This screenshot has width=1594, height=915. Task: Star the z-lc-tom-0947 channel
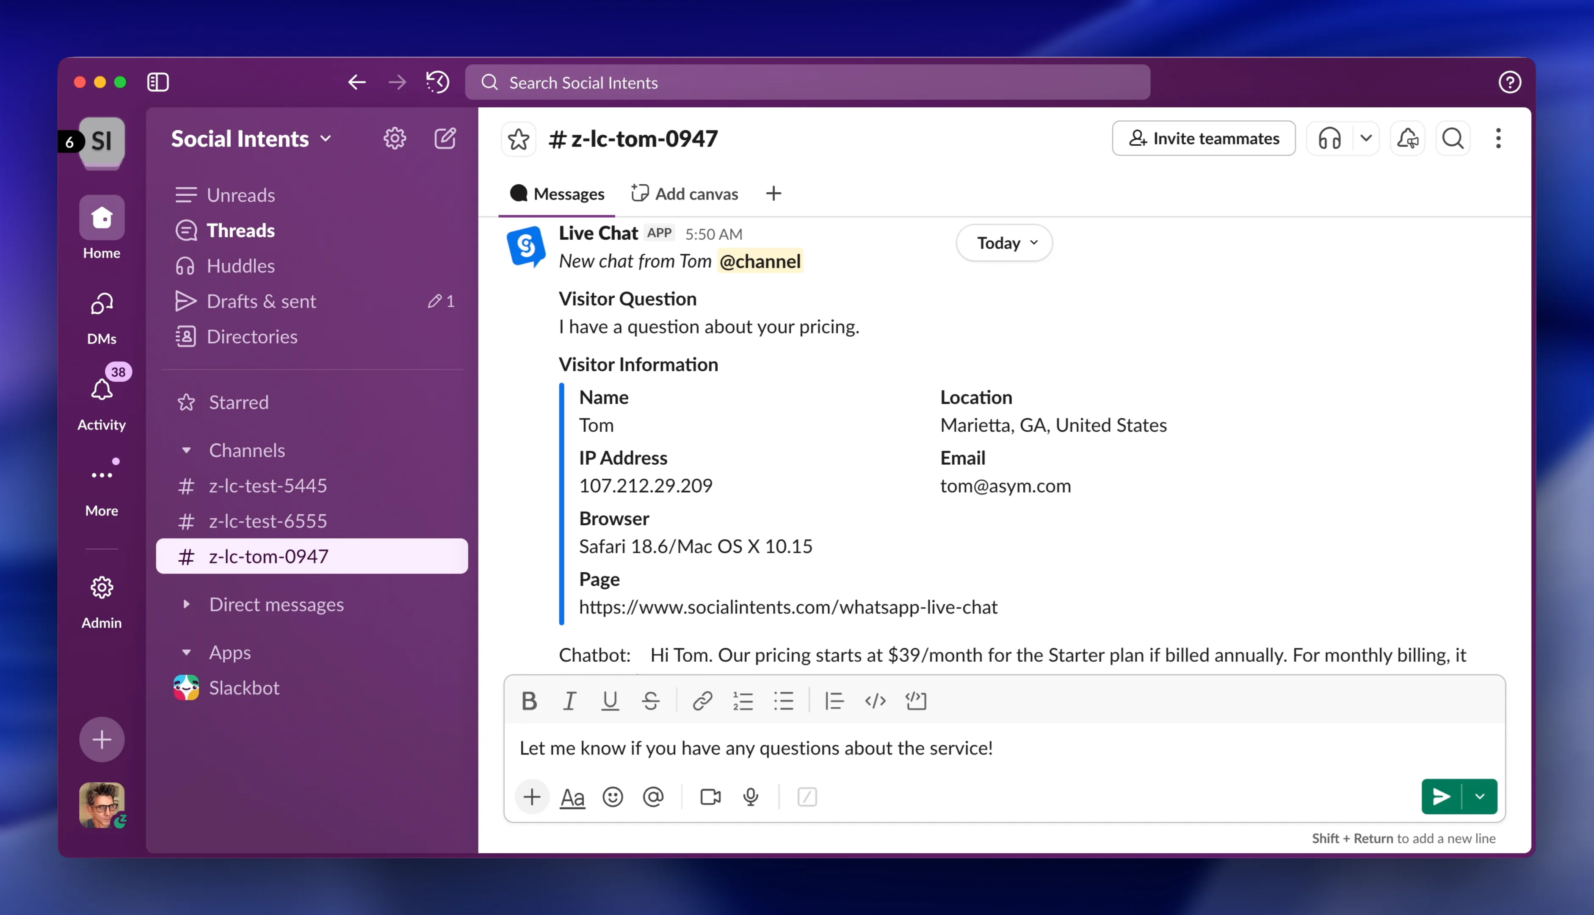(518, 138)
